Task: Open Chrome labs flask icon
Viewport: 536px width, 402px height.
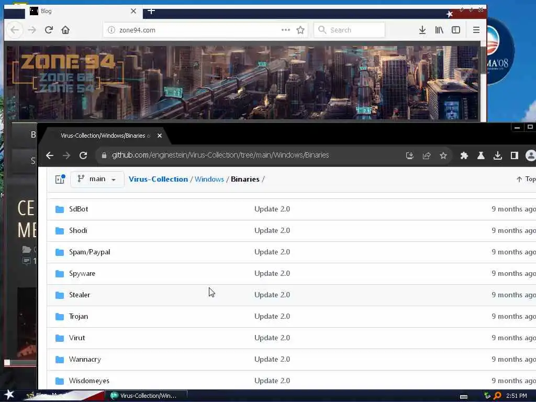Action: pos(481,156)
